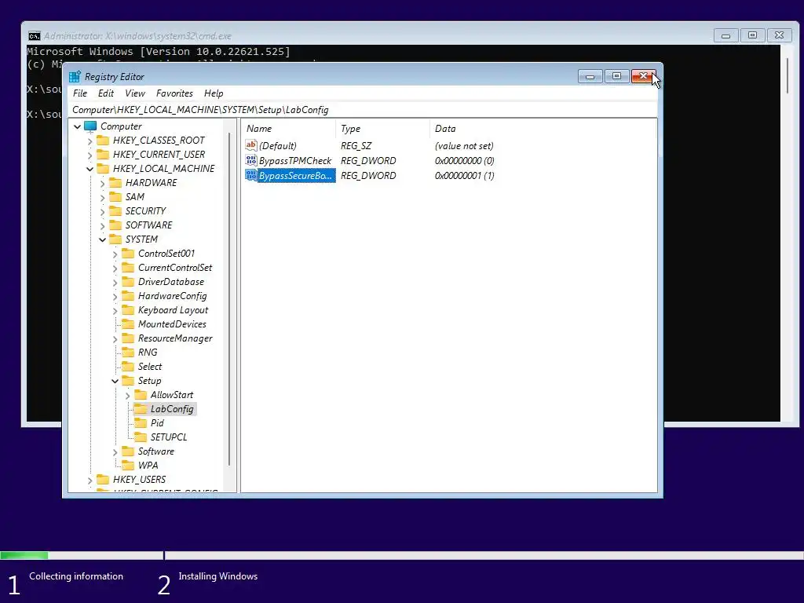Expand the HKEY_CURRENT_USER node
This screenshot has height=603, width=804.
90,155
